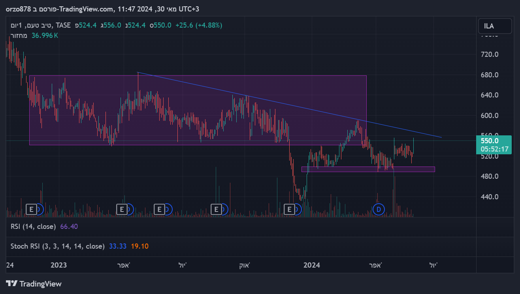520x294 pixels.
Task: Click the 440.0 price axis label
Action: (x=490, y=197)
